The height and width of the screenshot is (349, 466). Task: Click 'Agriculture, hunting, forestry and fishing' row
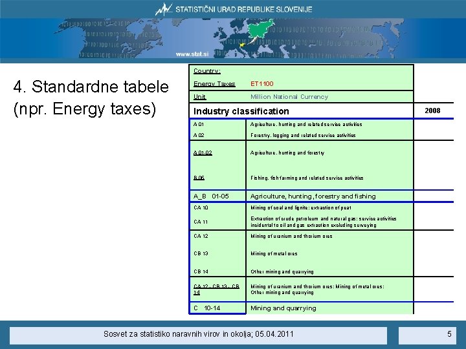[313, 196]
